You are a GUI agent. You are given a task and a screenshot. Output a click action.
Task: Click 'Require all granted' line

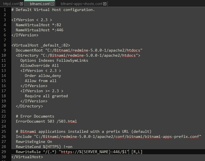pyautogui.click(x=46, y=96)
